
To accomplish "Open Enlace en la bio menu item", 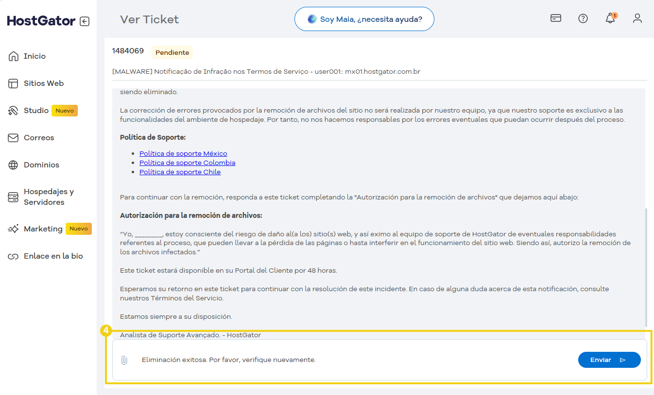I will [53, 256].
